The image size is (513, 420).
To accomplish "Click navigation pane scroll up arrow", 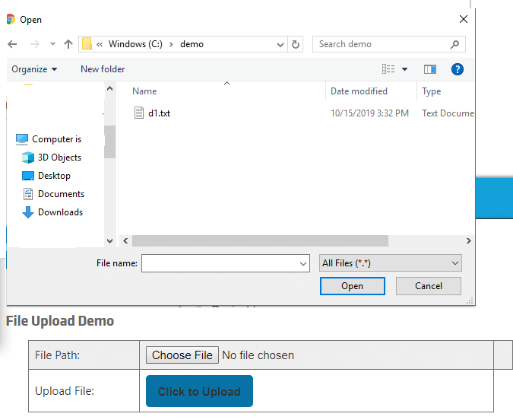I will [x=110, y=88].
